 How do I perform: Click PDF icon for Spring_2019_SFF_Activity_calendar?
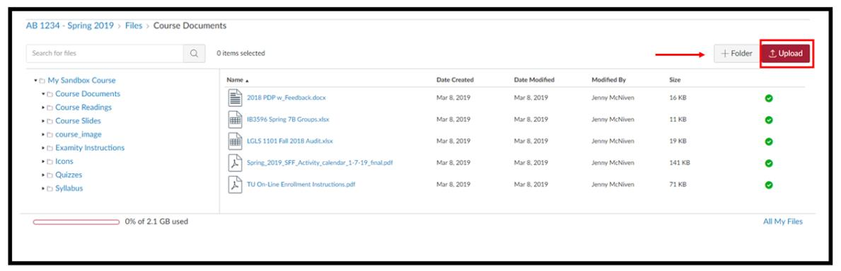pyautogui.click(x=235, y=163)
